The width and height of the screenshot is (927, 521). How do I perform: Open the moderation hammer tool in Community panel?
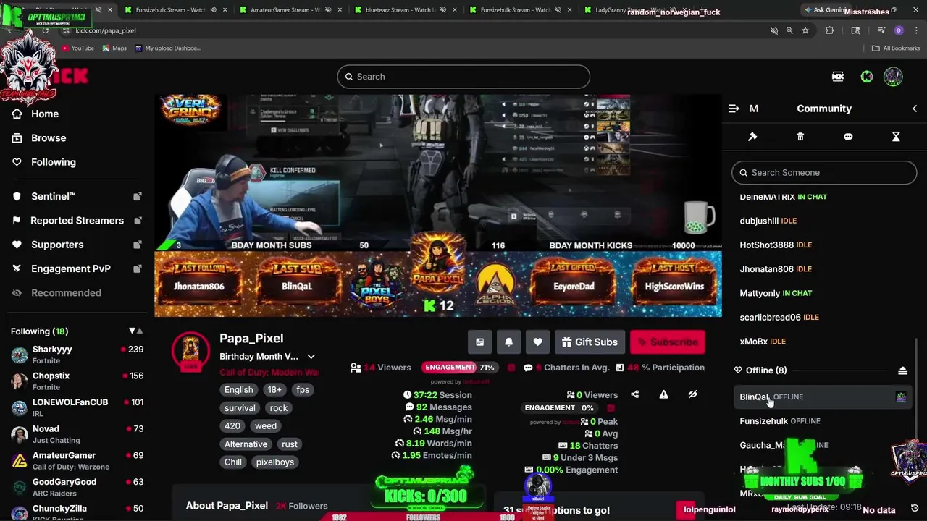(x=752, y=137)
